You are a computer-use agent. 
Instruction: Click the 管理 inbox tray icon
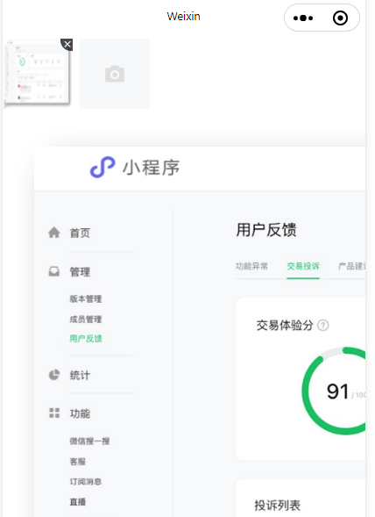tap(54, 271)
